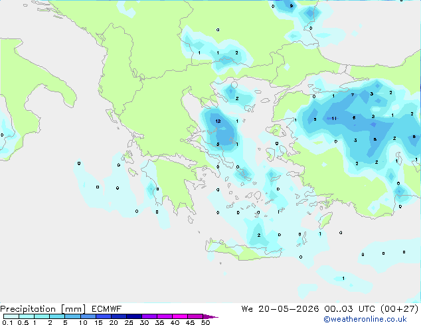Click the '00..03' time range text
421x325 pixels.
(339, 309)
